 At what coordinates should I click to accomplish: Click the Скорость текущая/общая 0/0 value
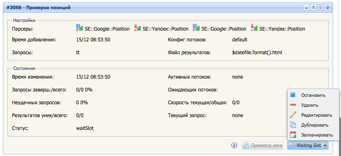(x=236, y=103)
